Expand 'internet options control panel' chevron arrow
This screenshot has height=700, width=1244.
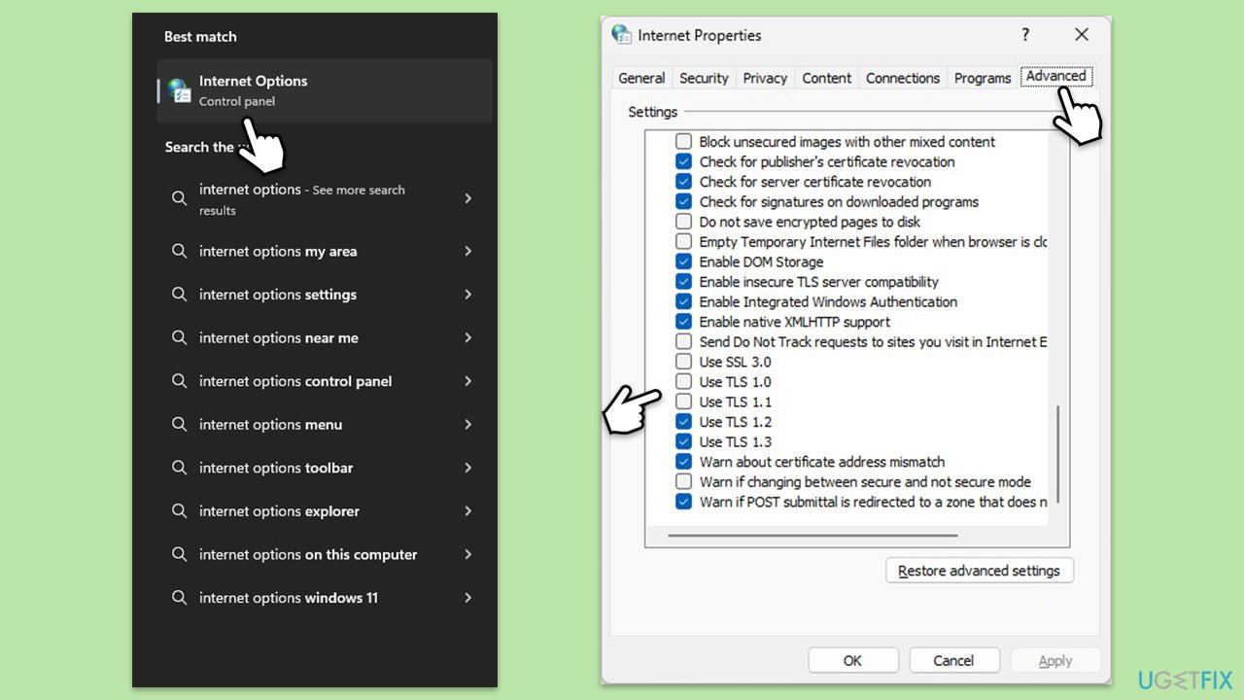[467, 381]
